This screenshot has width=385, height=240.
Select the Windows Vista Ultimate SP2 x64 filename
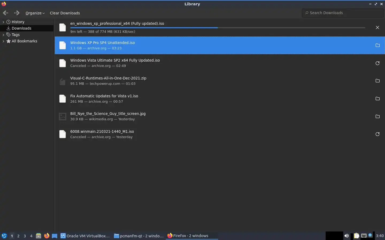[115, 60]
